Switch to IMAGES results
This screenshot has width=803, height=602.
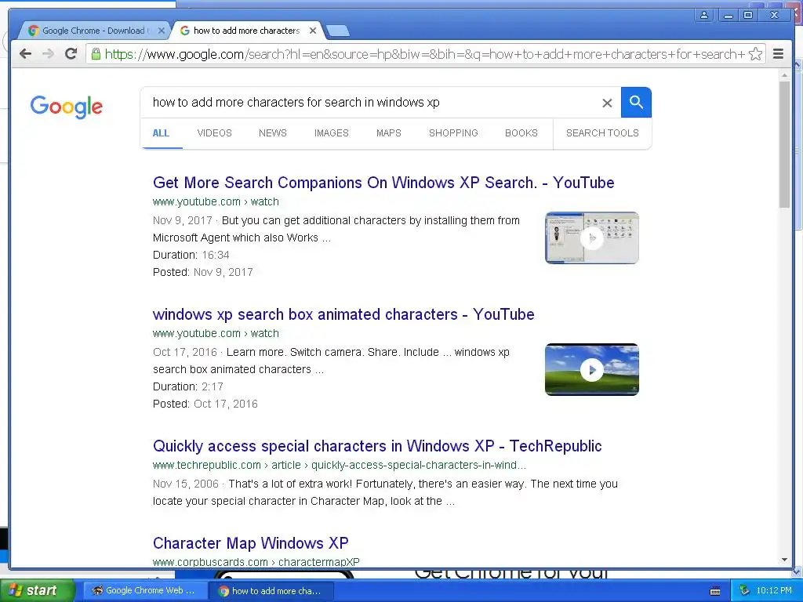(332, 133)
